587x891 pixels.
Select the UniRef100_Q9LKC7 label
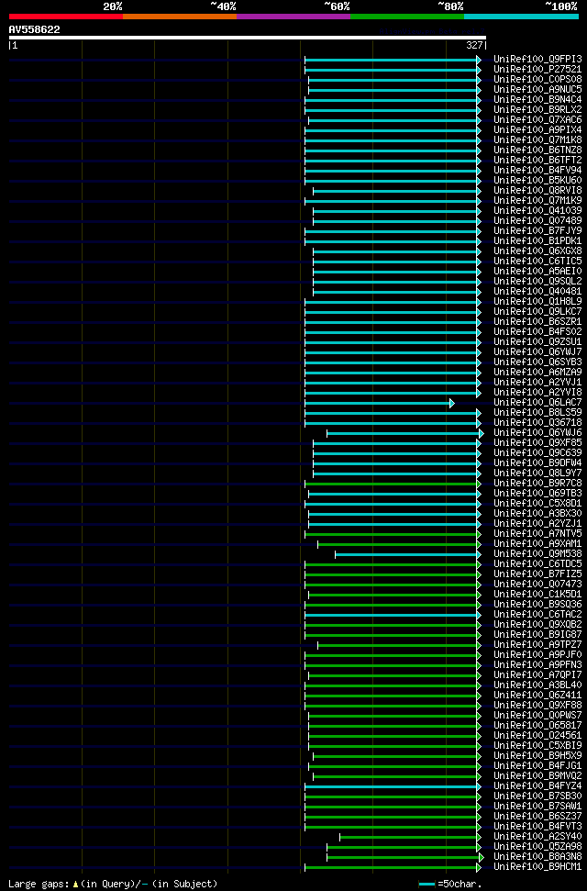pyautogui.click(x=537, y=311)
